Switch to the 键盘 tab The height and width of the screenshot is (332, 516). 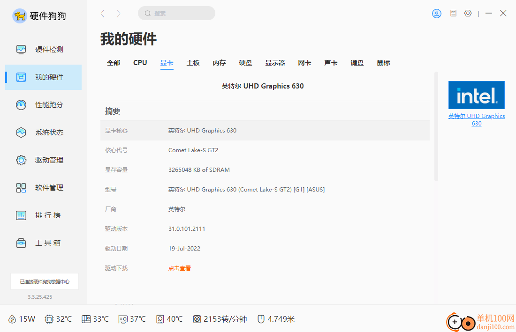[x=357, y=63]
